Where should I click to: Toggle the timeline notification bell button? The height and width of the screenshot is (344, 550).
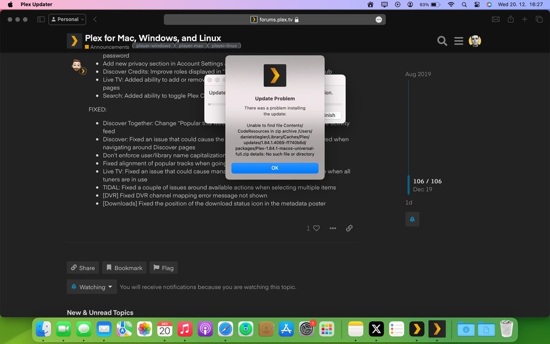412,220
